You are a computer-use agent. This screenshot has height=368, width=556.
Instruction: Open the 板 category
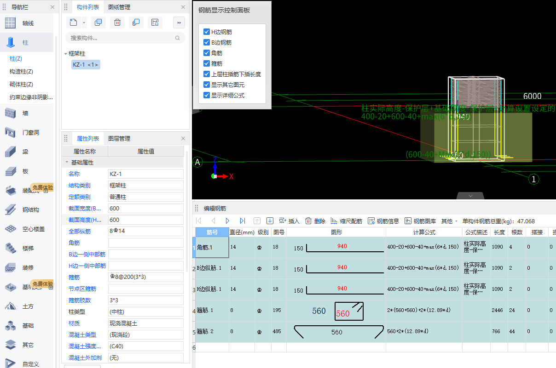28,171
